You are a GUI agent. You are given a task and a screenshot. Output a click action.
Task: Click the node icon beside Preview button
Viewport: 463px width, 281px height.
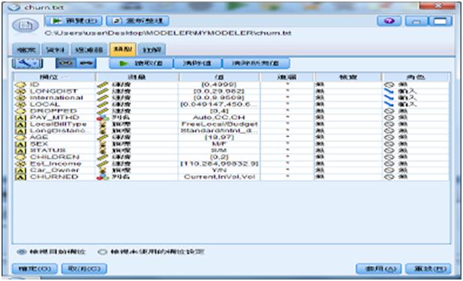[26, 25]
